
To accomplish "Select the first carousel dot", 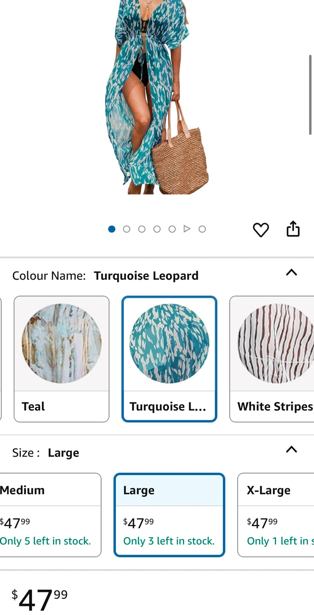I will point(112,229).
